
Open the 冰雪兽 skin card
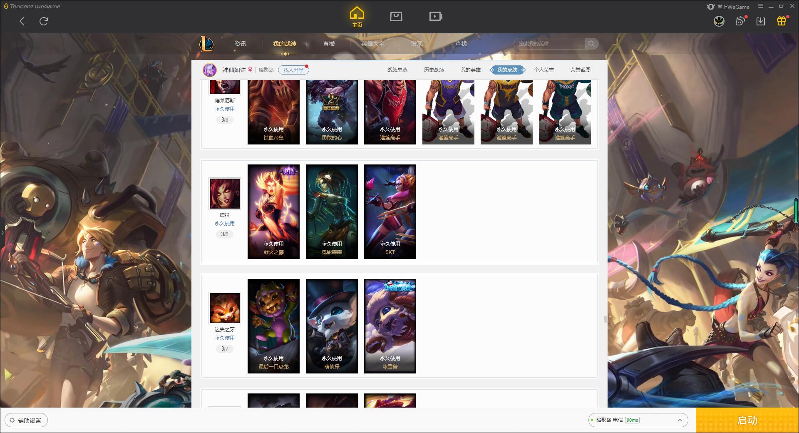[x=390, y=326]
